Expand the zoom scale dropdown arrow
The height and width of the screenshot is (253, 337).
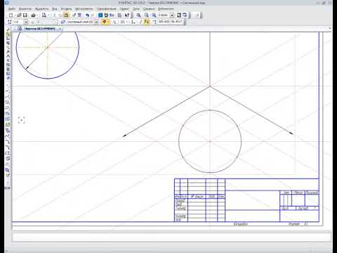pos(172,15)
